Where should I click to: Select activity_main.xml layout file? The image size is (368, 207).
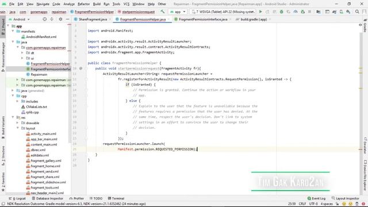click(x=44, y=133)
